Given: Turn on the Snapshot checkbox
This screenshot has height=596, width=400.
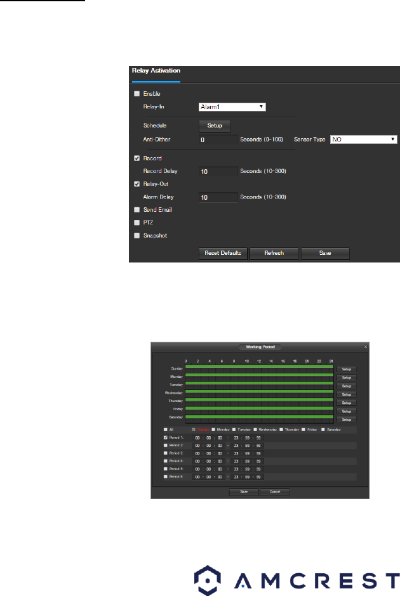Looking at the screenshot, I should point(137,236).
